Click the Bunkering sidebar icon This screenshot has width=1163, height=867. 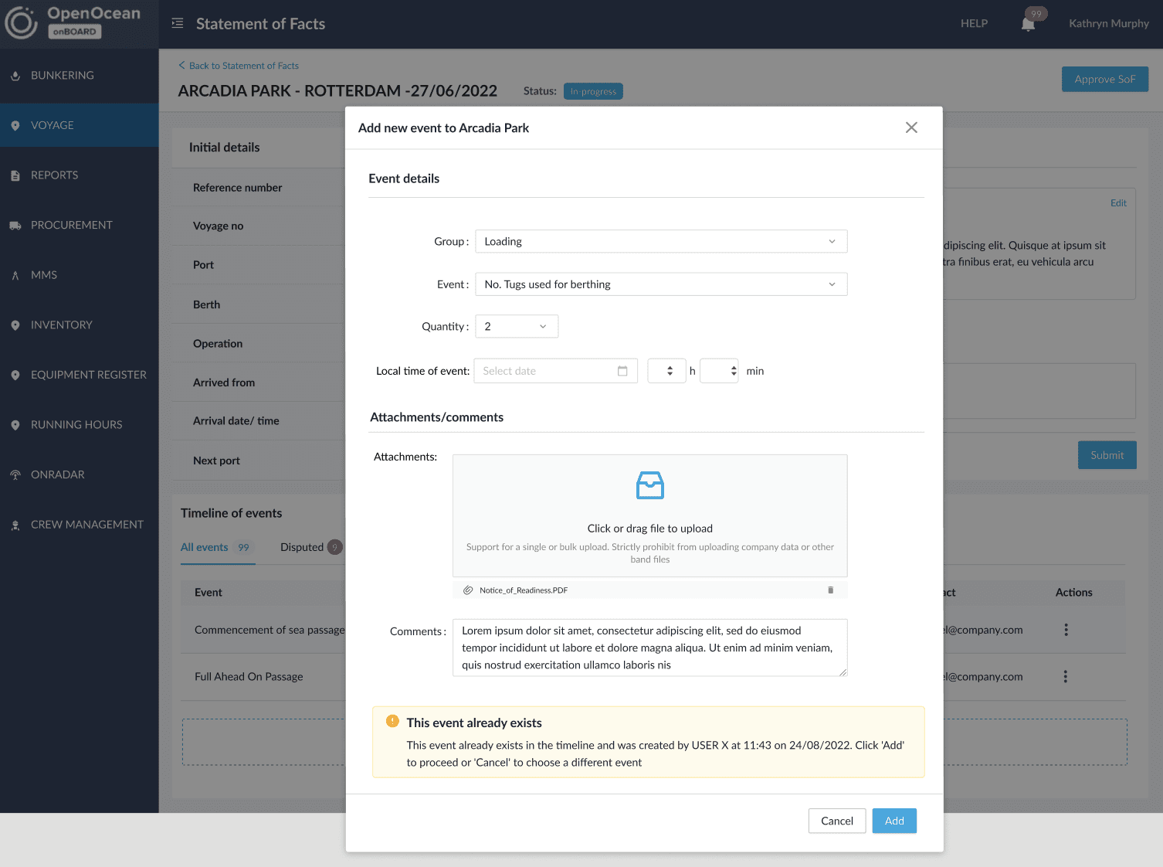(x=15, y=76)
